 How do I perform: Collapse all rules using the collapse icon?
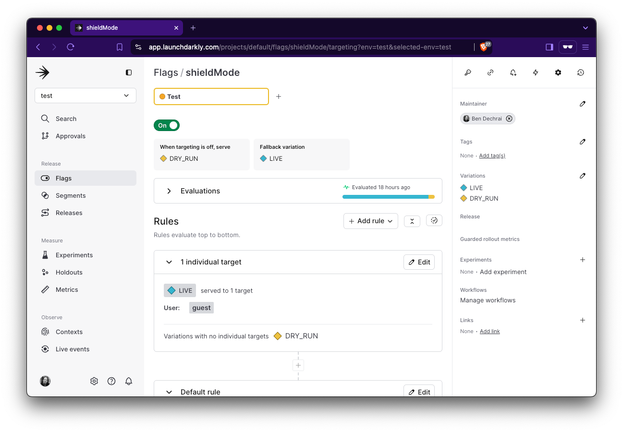tap(412, 221)
